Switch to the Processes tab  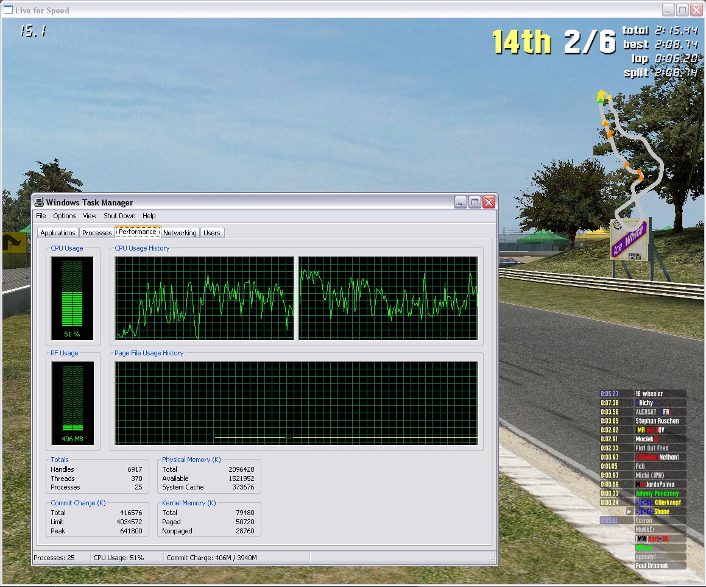[x=97, y=232]
